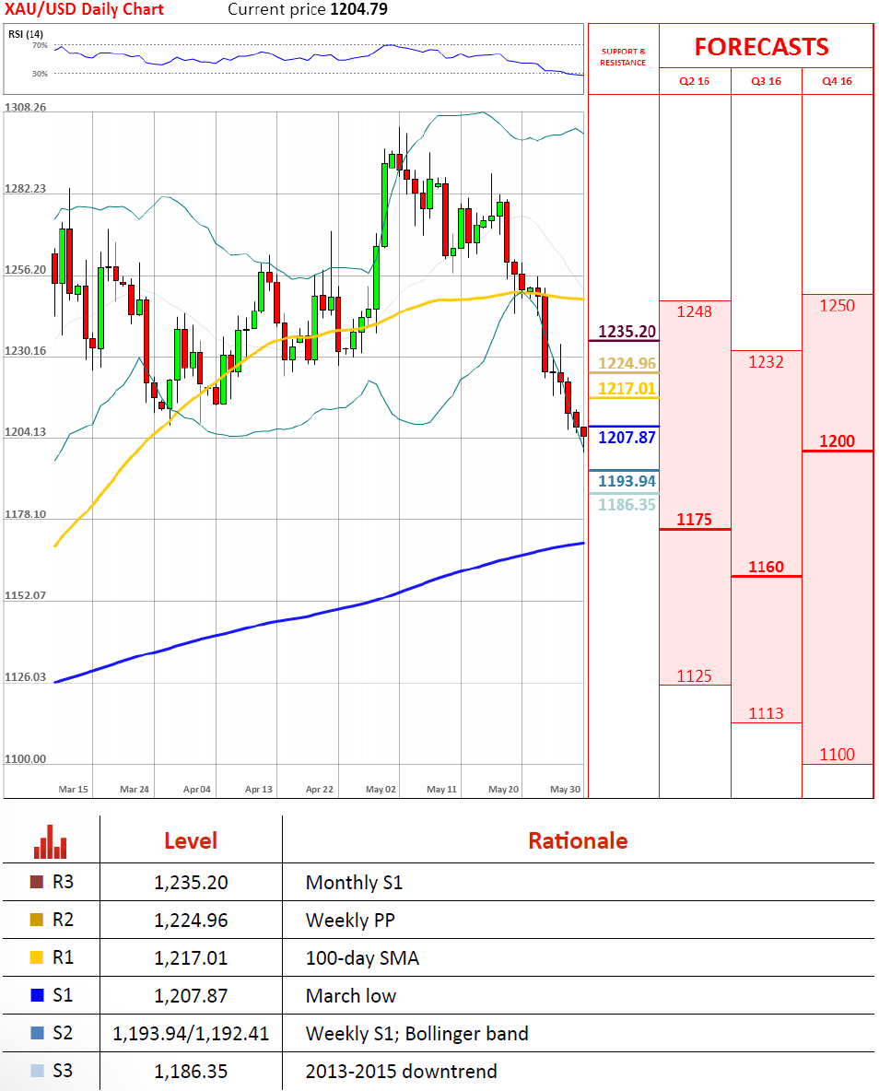Click the Q3 forecast low 1113
The width and height of the screenshot is (879, 1091).
point(766,713)
